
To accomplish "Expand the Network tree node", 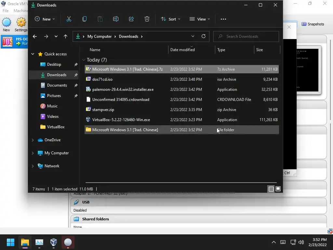I will [x=33, y=166].
